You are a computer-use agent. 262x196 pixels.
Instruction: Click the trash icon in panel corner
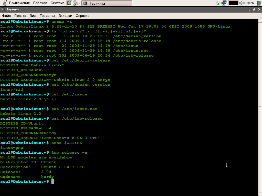[259, 3]
